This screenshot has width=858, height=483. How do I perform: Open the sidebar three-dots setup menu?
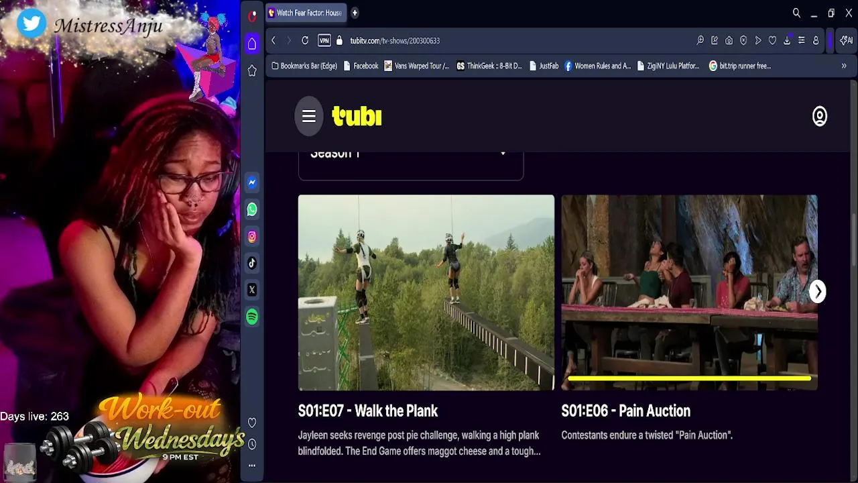point(252,465)
